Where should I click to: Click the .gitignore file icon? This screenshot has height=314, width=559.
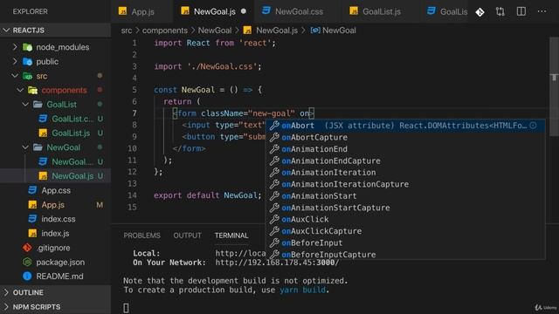(27, 248)
